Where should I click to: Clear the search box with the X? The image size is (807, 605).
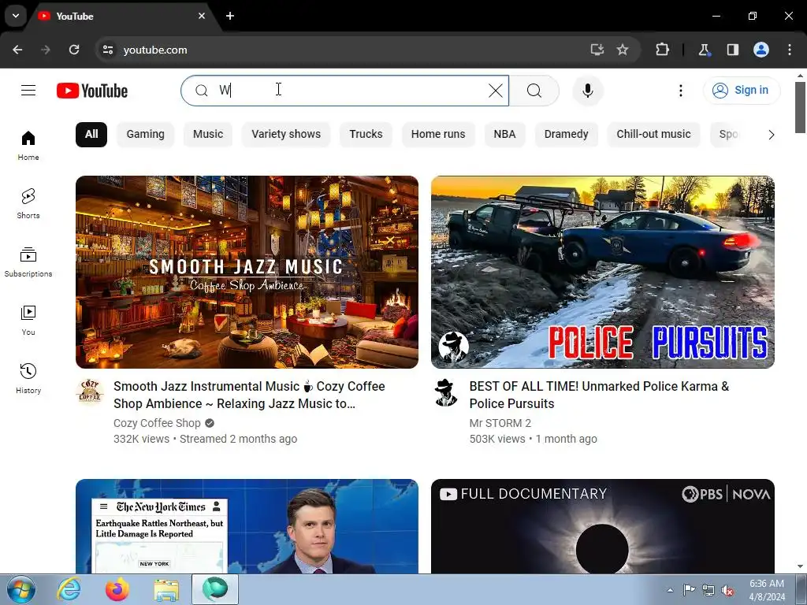coord(496,91)
